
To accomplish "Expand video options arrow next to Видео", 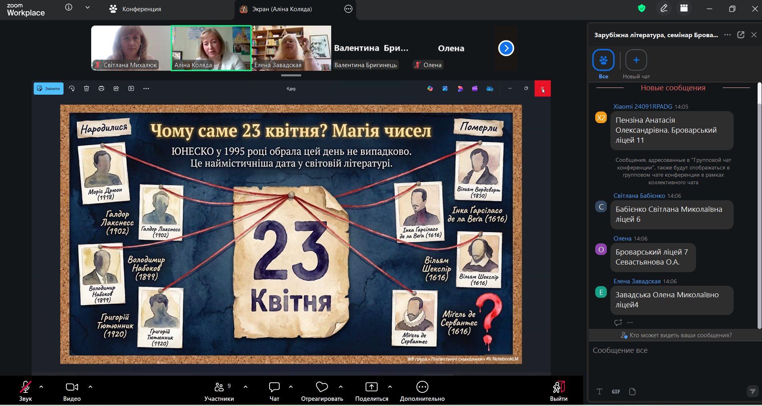I will pos(90,387).
